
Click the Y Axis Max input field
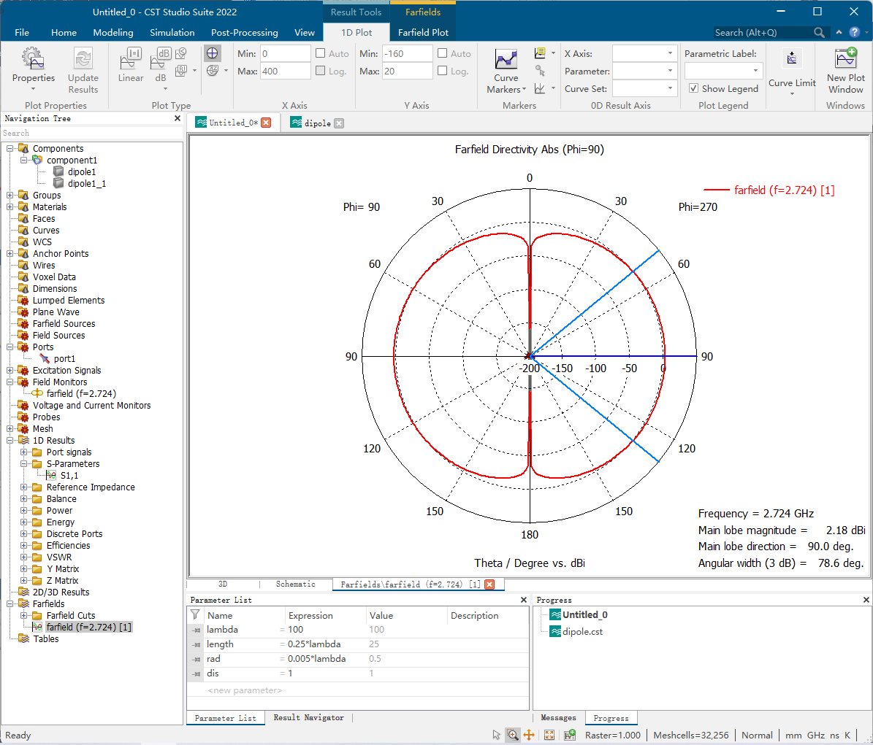(x=407, y=71)
